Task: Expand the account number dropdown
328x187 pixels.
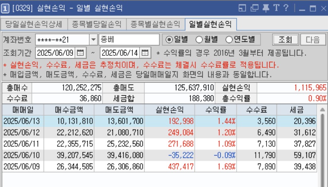Action: pyautogui.click(x=93, y=39)
